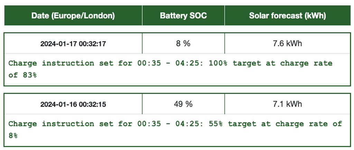Click the Solar forecast (kWh) column header
Viewport: 354px width, 150px height.
click(287, 16)
